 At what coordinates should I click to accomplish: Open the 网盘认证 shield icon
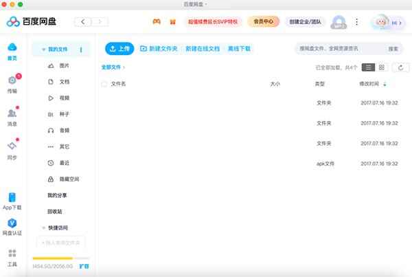(x=12, y=223)
